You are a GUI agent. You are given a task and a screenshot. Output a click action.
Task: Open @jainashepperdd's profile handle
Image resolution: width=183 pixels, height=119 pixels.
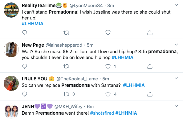coord(64,45)
